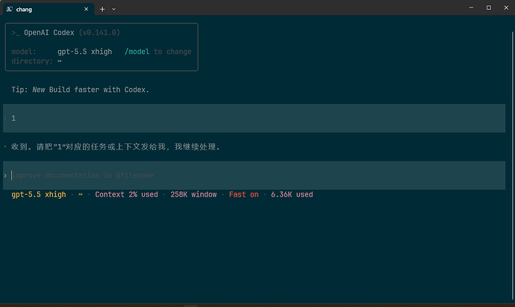
Task: Click the 'OpenAI Codex' title text
Action: tap(49, 33)
